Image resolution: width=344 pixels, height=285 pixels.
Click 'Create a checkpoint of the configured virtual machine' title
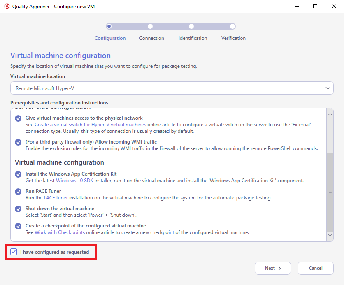tap(86, 226)
